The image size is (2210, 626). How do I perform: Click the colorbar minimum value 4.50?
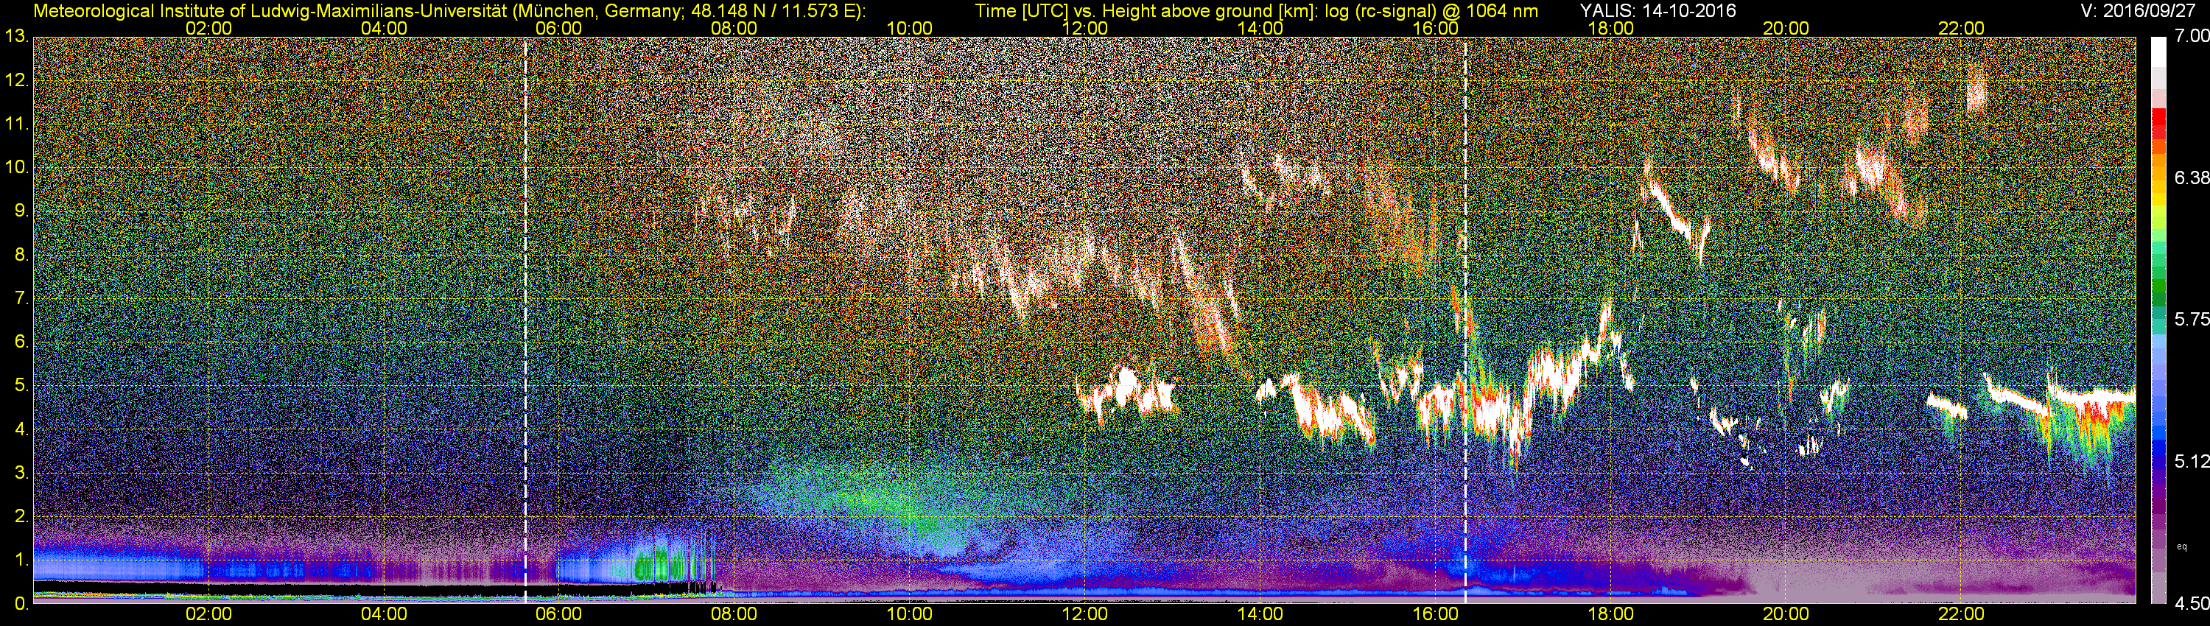(x=2192, y=604)
